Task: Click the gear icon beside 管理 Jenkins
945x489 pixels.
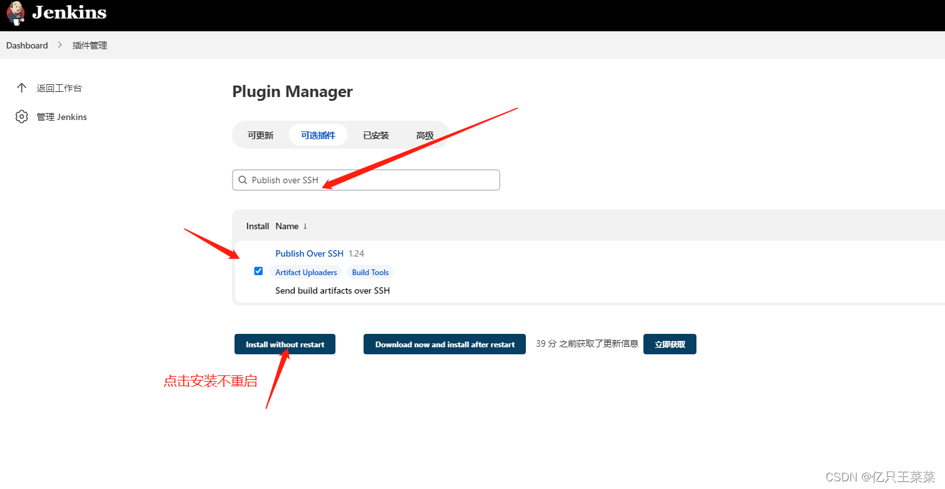Action: coord(22,116)
